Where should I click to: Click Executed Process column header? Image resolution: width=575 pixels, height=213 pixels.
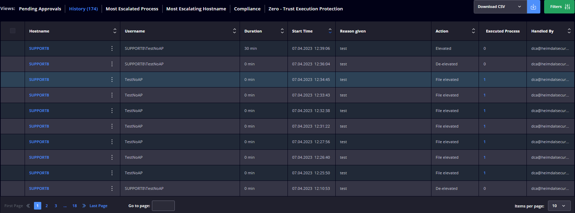503,31
